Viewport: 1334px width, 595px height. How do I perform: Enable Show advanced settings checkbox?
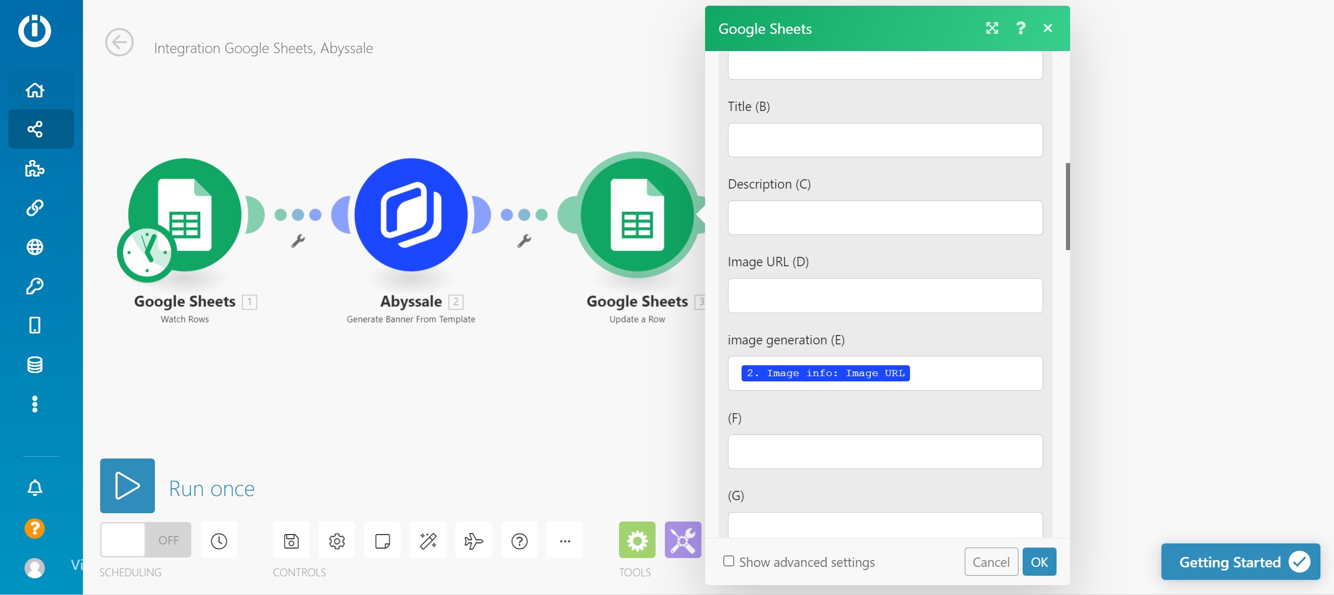click(x=729, y=561)
